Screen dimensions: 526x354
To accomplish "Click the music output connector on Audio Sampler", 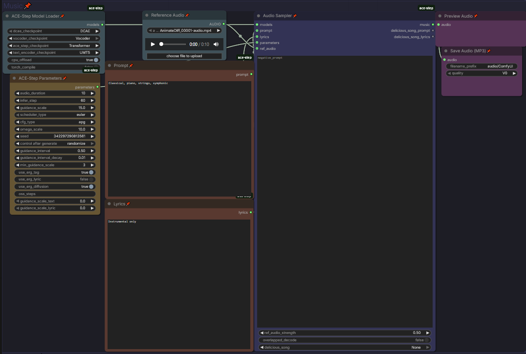I will pyautogui.click(x=433, y=24).
